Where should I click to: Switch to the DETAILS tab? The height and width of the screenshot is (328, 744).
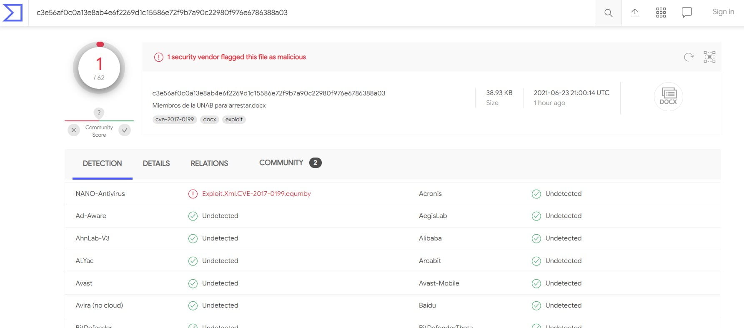point(156,164)
